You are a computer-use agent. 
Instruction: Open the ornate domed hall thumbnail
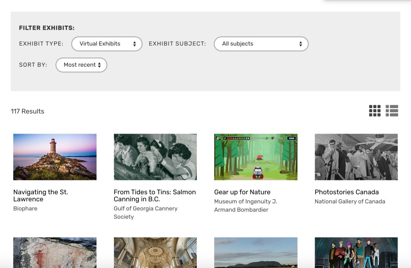click(x=155, y=252)
